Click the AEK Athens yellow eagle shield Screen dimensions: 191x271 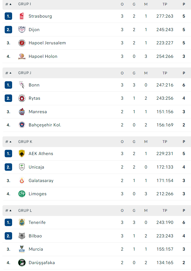[22, 153]
